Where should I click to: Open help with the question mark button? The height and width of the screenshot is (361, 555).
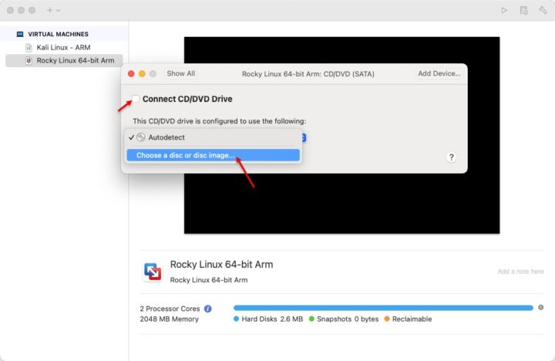pos(451,157)
